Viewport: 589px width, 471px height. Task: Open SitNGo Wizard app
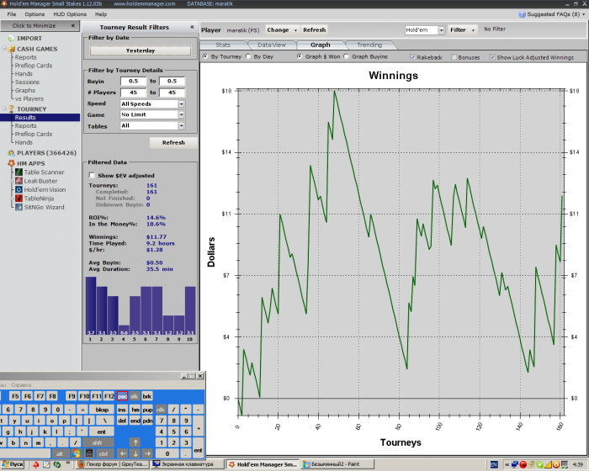(x=43, y=207)
